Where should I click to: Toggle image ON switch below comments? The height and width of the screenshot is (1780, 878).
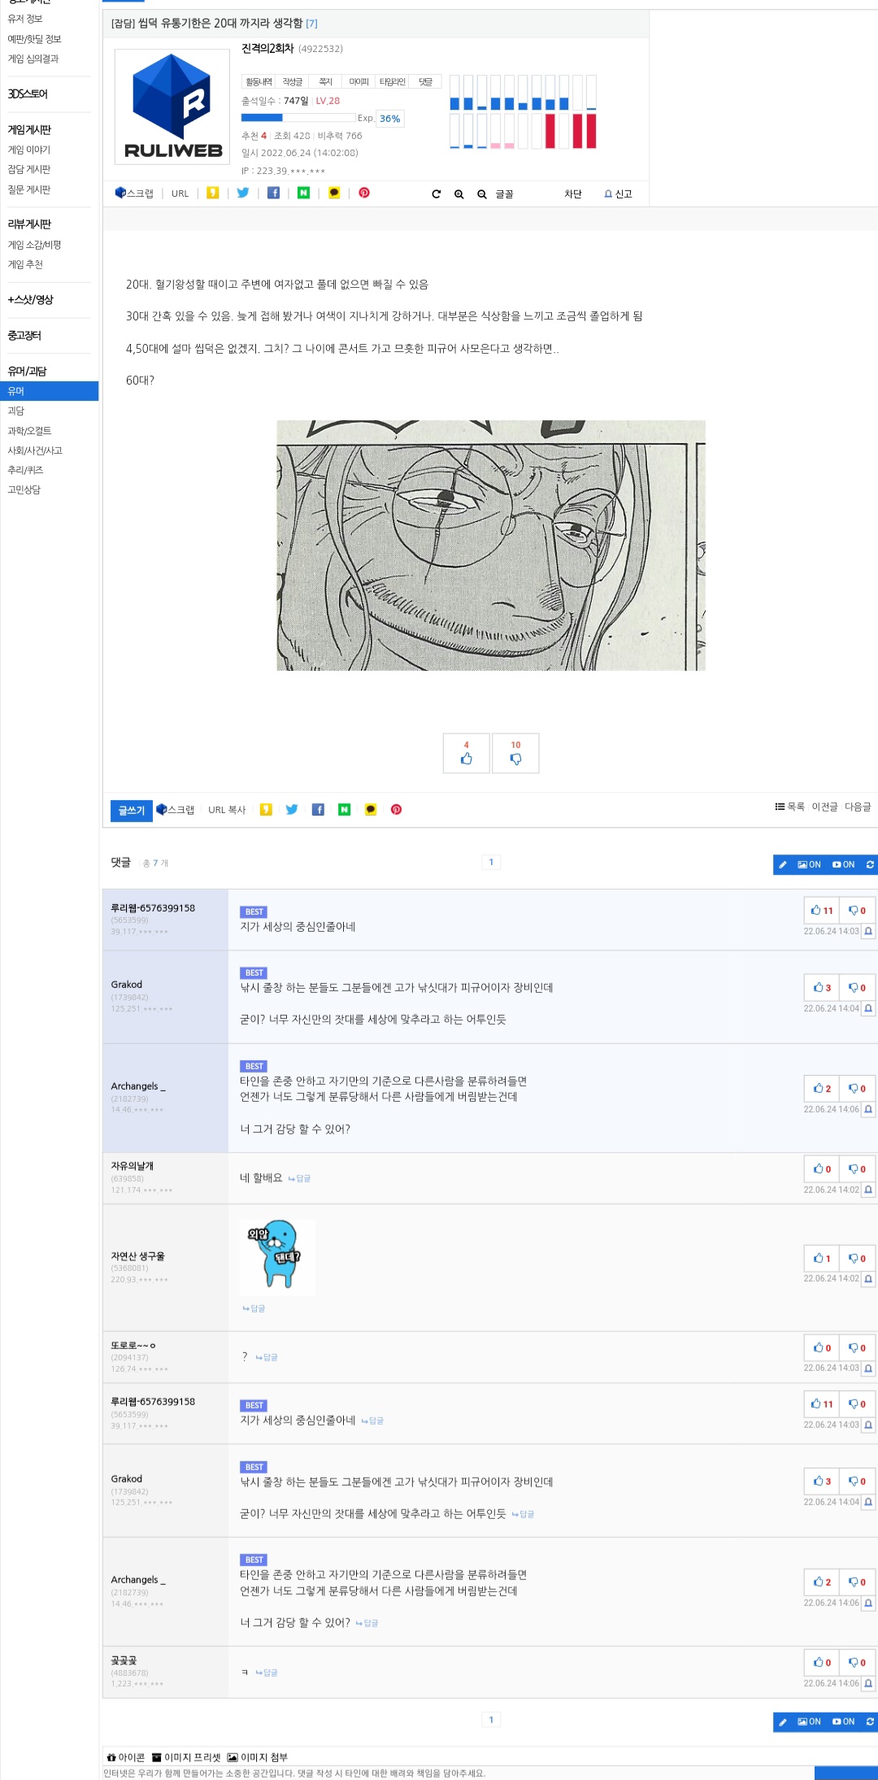click(x=809, y=1721)
